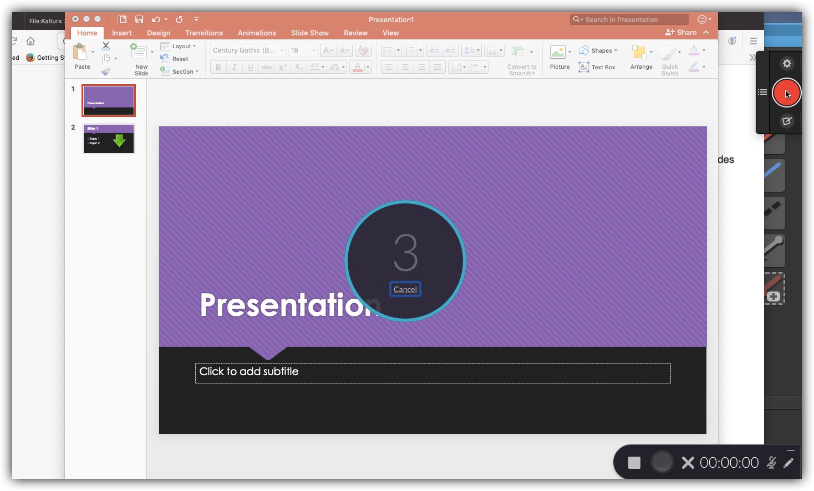
Task: Toggle the muted microphone in recorder bar
Action: click(x=771, y=463)
